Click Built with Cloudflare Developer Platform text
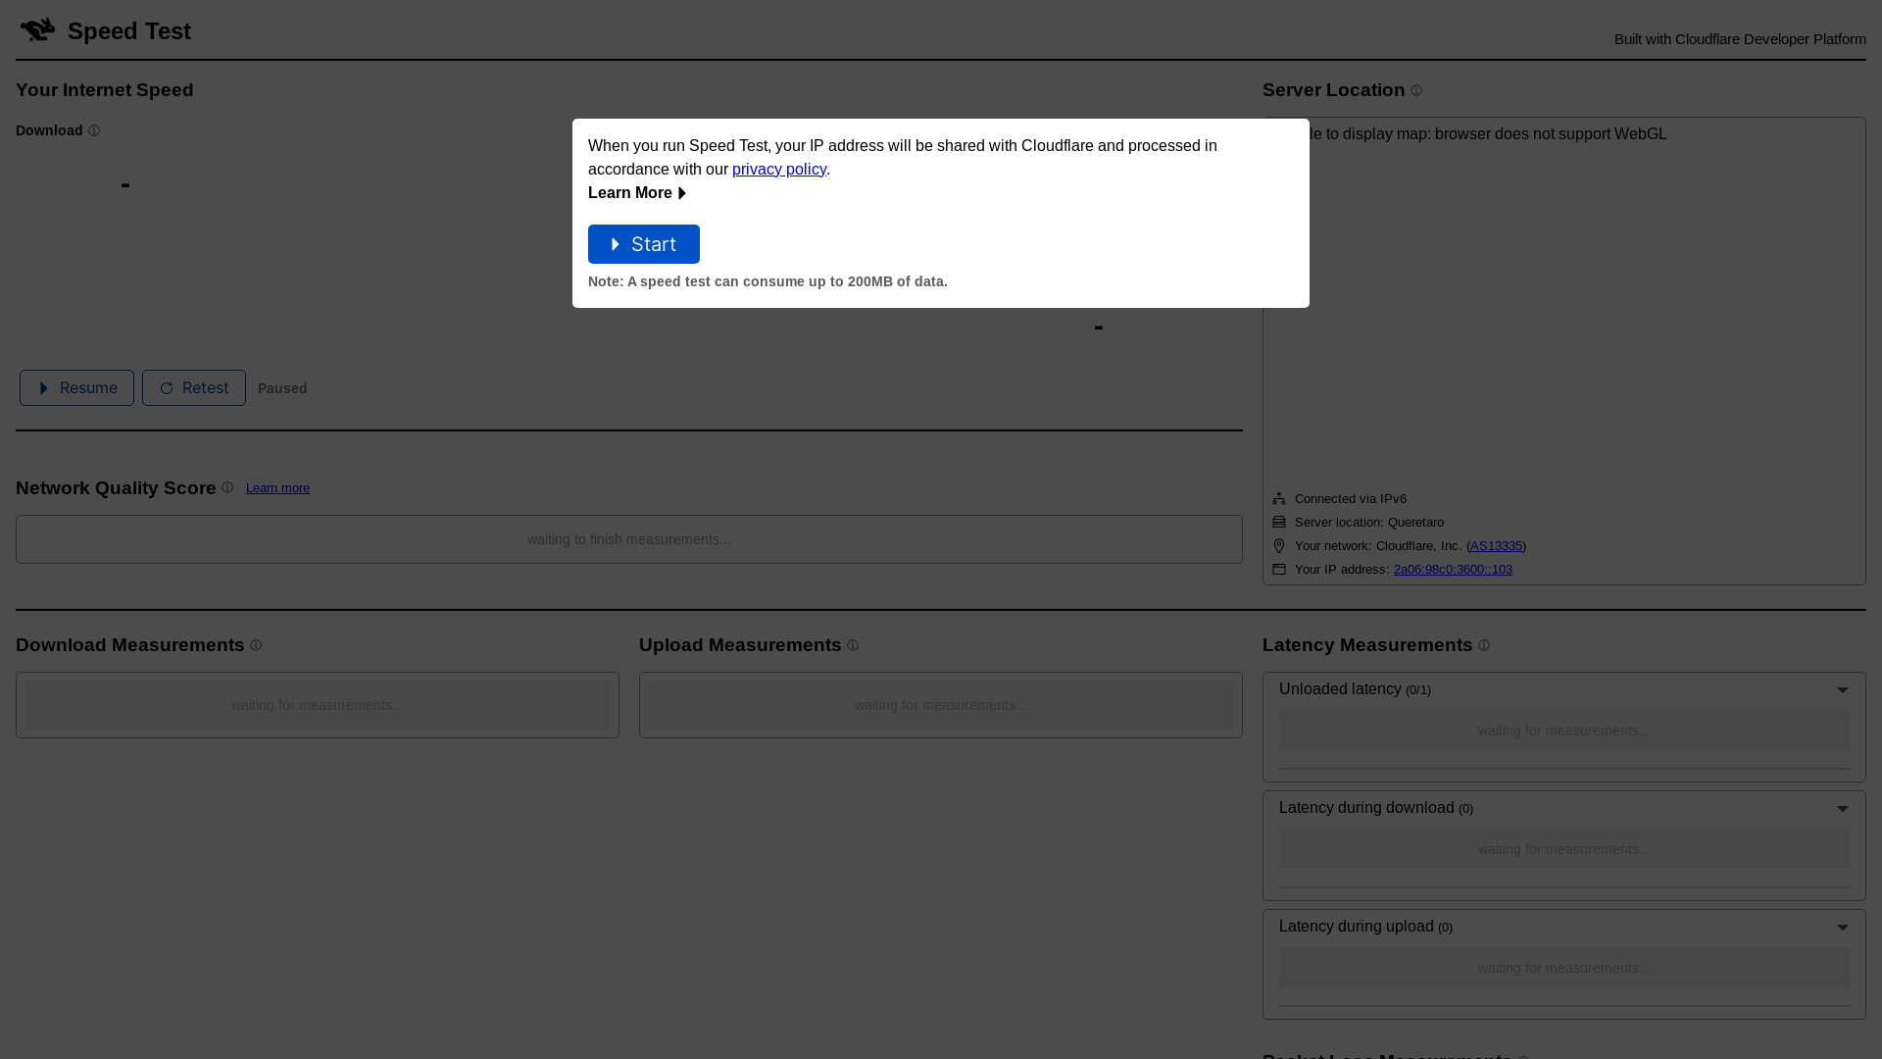Viewport: 1882px width, 1059px height. pos(1740,39)
